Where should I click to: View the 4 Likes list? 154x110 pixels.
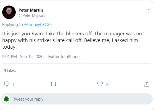click(x=10, y=70)
